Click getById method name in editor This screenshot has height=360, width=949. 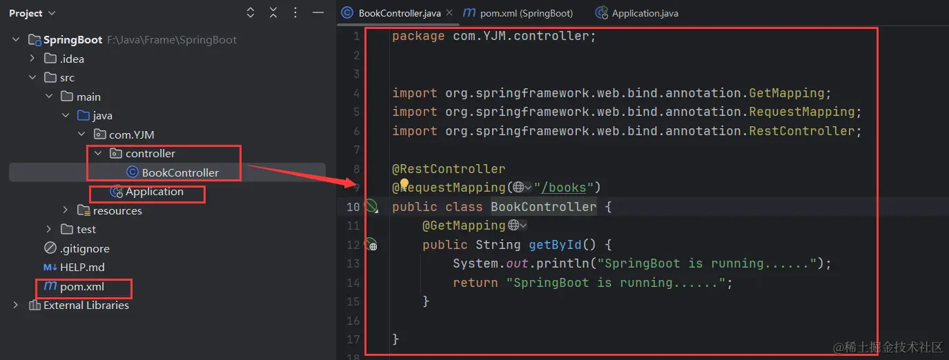(x=556, y=244)
